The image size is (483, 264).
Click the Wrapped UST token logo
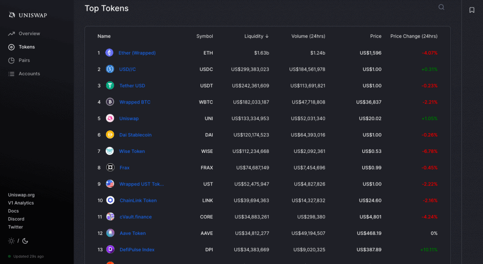[x=110, y=184]
